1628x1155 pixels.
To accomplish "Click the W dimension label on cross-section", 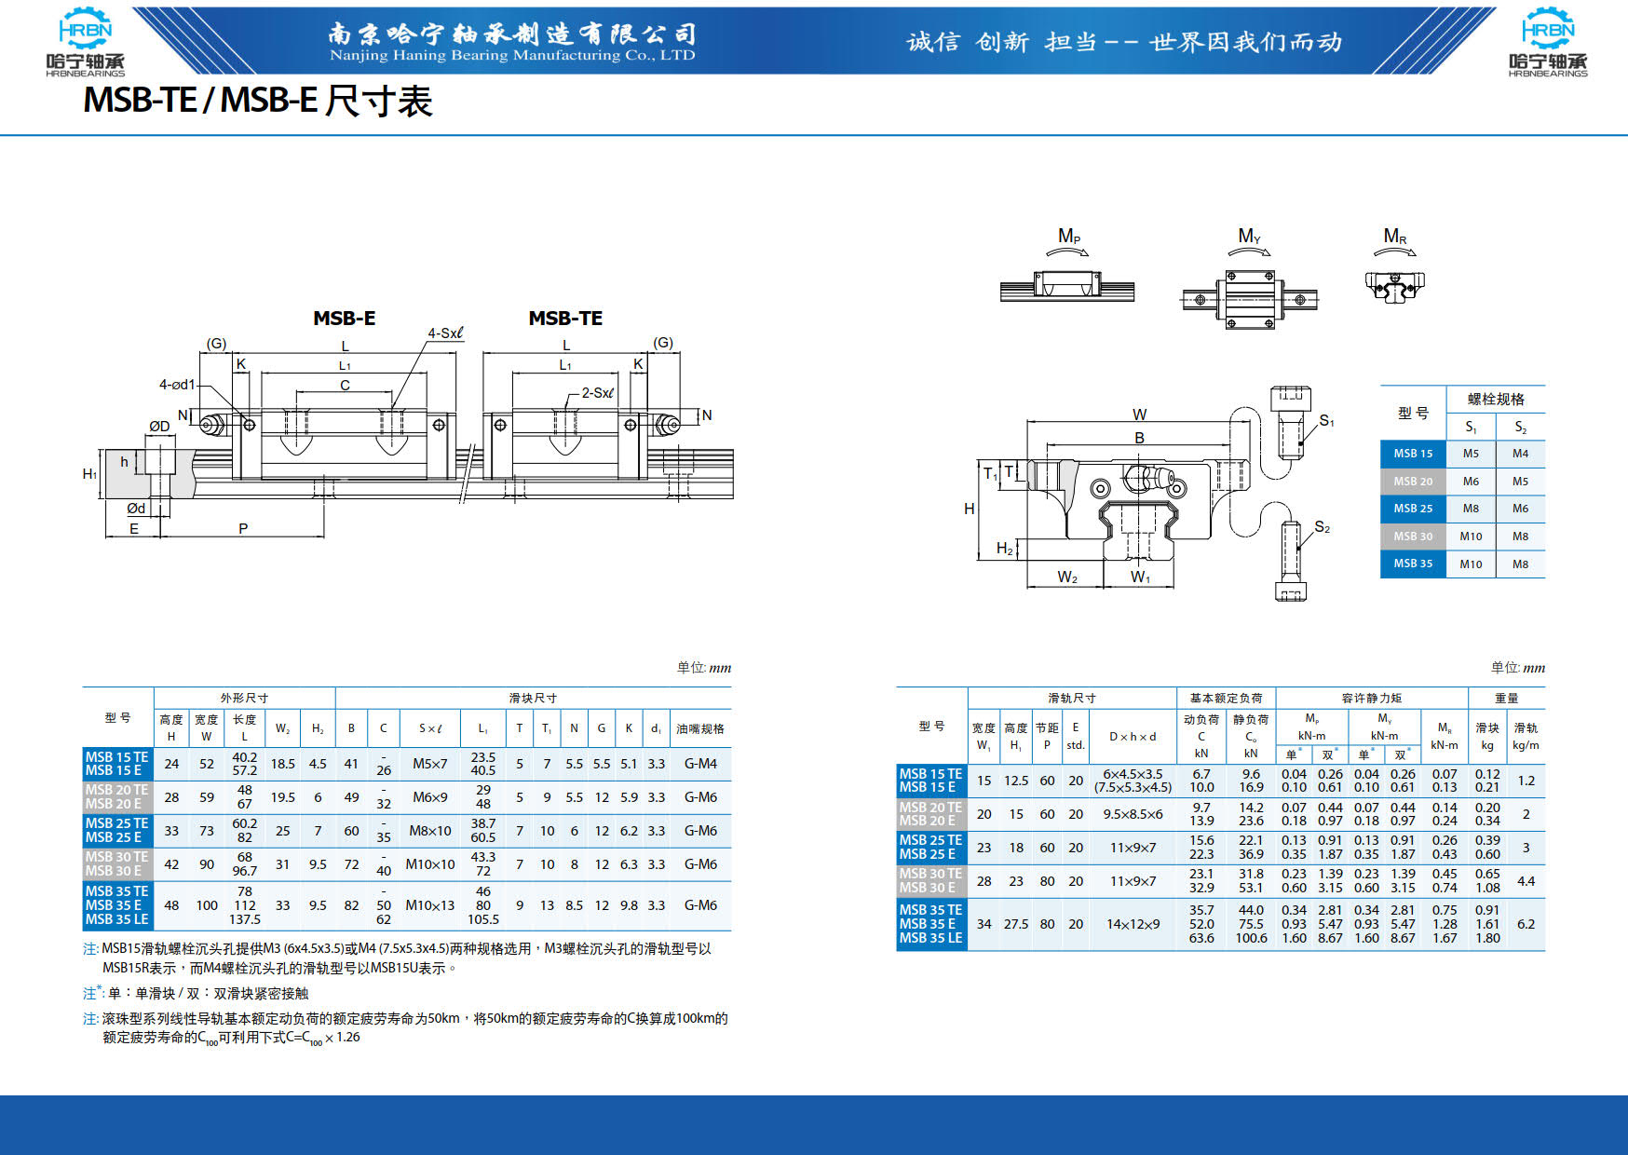I will point(1140,414).
